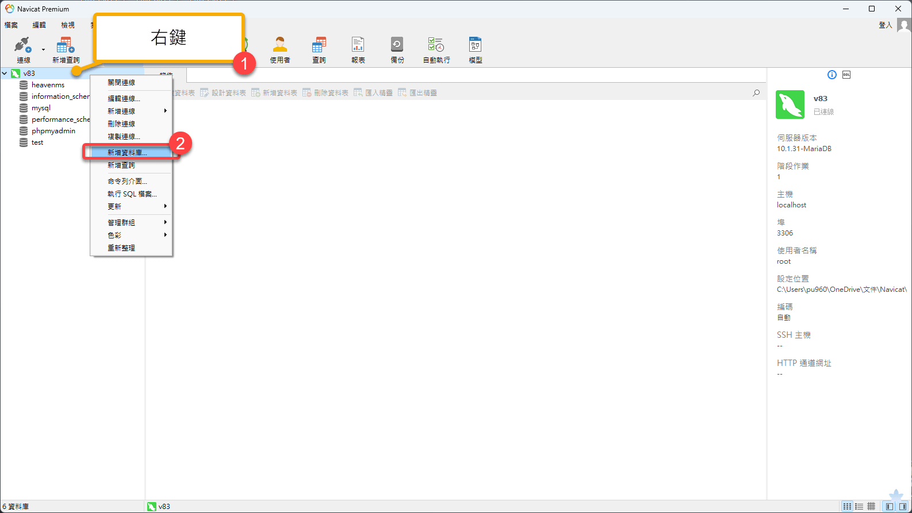Click the root username value
This screenshot has height=513, width=912.
pos(784,261)
